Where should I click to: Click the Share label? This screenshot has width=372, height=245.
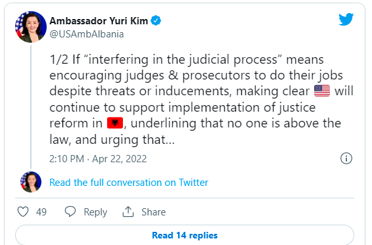pyautogui.click(x=154, y=212)
